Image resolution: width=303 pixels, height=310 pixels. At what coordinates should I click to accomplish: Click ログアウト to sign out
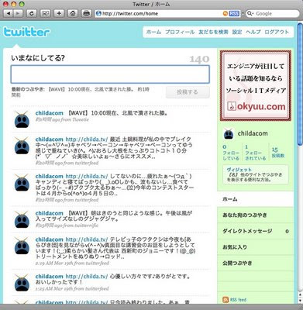277,32
